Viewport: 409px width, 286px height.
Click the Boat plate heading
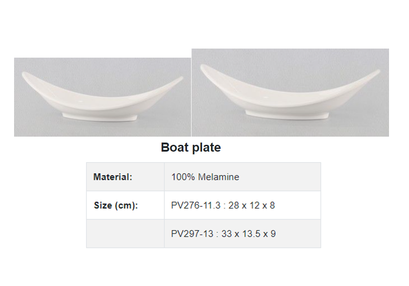191,148
